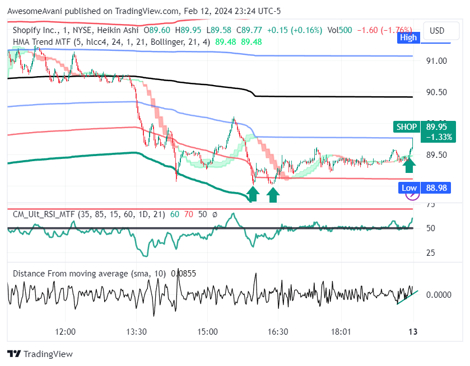Viewport: 470px width, 366px height.
Task: Click the 12:00 time axis label
Action: click(x=66, y=331)
